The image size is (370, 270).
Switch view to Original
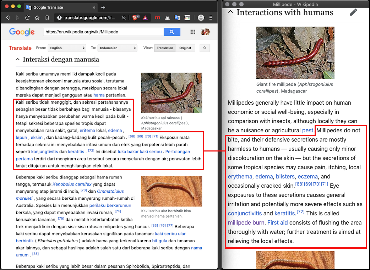pyautogui.click(x=185, y=48)
